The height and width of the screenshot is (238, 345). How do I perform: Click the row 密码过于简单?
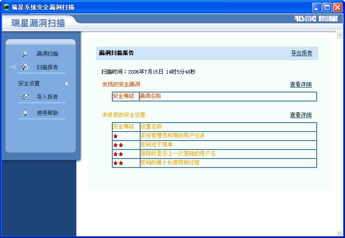point(214,145)
